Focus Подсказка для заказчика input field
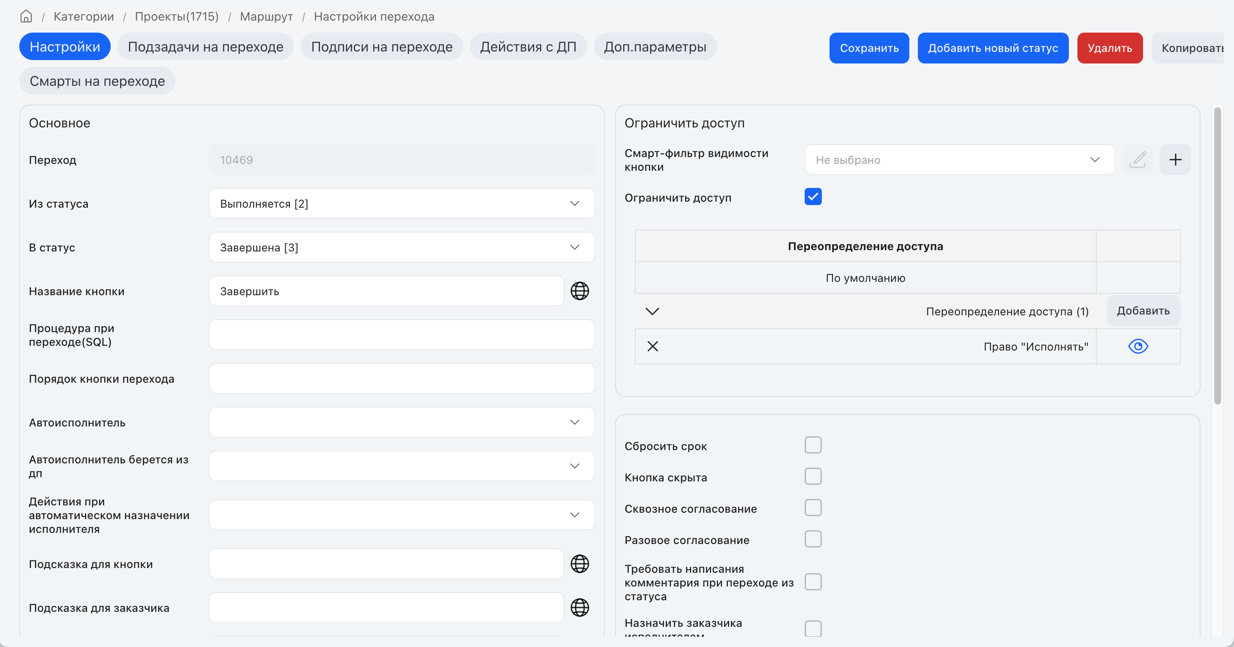1234x647 pixels. (x=386, y=608)
